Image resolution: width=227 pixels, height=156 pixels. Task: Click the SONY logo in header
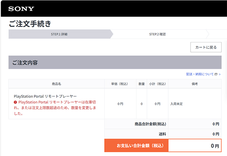[x=21, y=9]
